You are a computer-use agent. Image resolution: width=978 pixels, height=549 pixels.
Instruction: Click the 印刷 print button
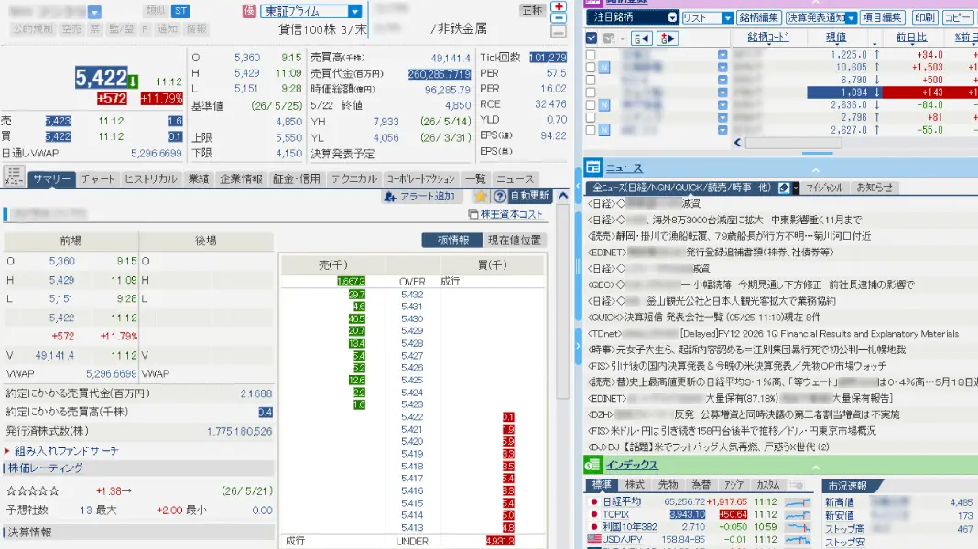924,17
